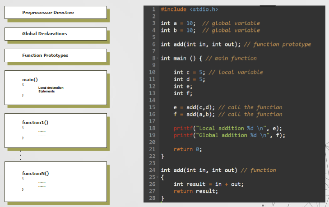
Task: Click the 'int a = 10' global variable line
Action: (177, 23)
